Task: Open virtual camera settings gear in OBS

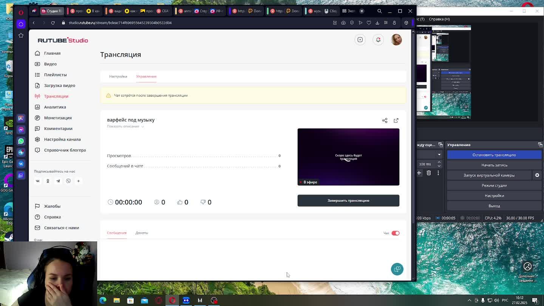Action: coord(537,175)
